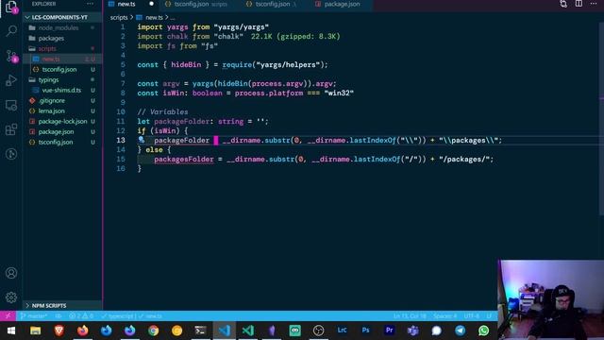Open the Source Control view

point(11,56)
